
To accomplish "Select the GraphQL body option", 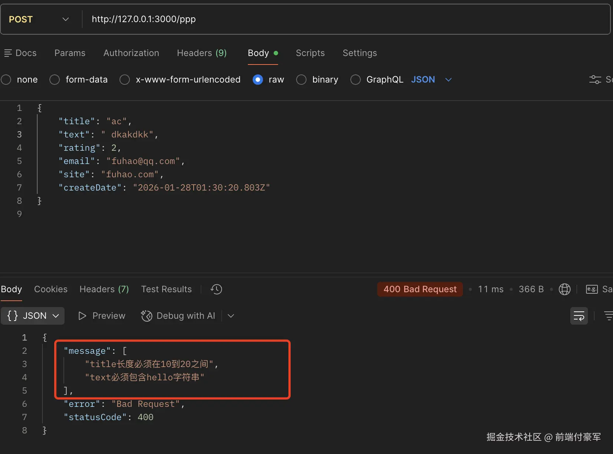I will pos(356,80).
